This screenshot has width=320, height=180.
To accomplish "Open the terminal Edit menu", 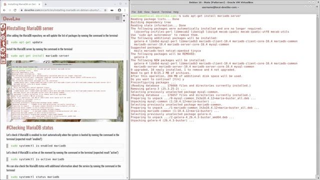I will [140, 12].
